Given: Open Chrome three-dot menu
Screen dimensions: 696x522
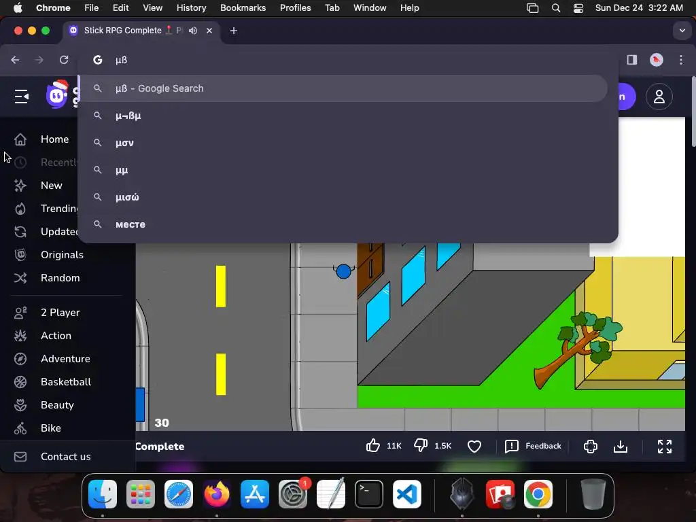Looking at the screenshot, I should point(681,60).
